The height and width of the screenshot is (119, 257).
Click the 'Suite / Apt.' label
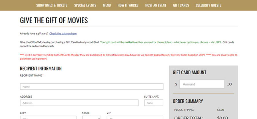(151, 97)
